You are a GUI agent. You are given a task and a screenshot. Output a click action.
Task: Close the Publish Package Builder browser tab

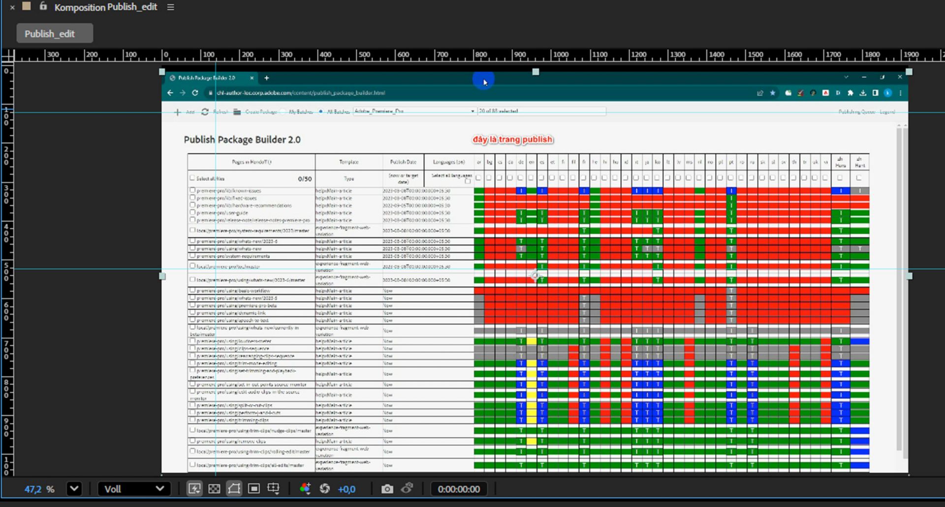pyautogui.click(x=252, y=78)
